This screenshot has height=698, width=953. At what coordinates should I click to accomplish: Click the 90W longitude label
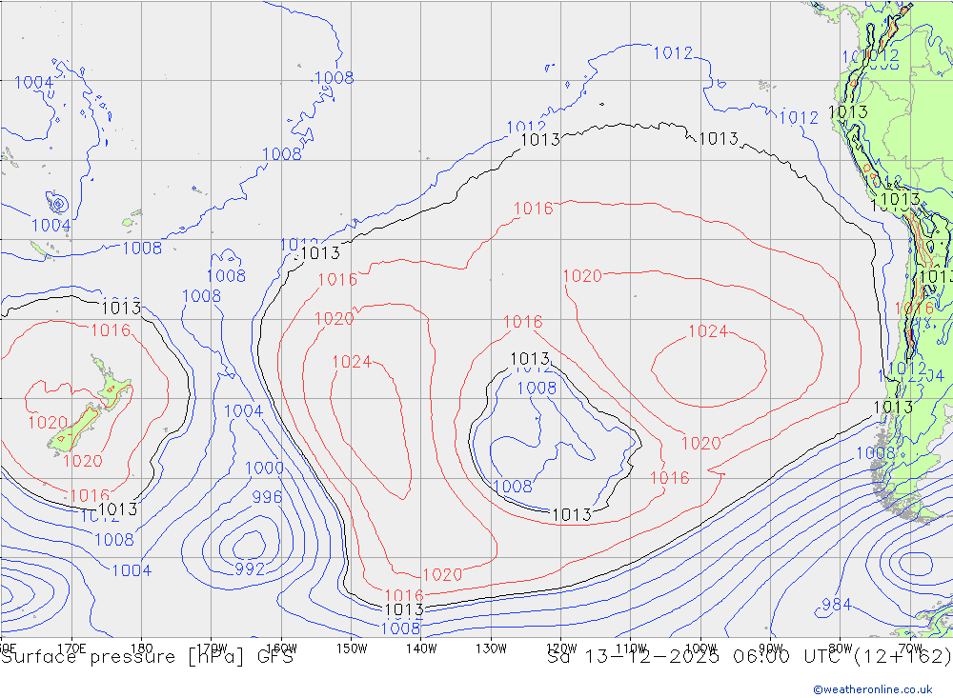click(771, 648)
